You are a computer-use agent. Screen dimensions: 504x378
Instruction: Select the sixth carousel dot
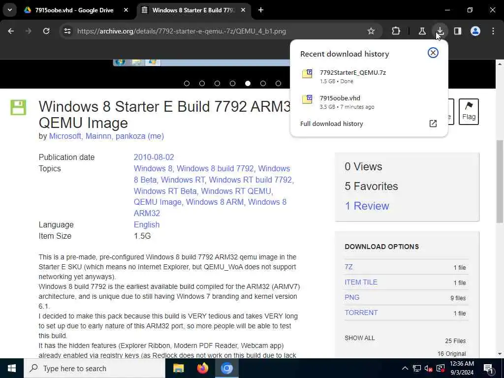click(x=263, y=84)
